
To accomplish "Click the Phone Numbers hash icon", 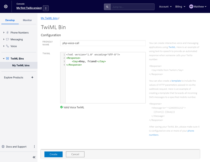I will (x=7, y=33).
